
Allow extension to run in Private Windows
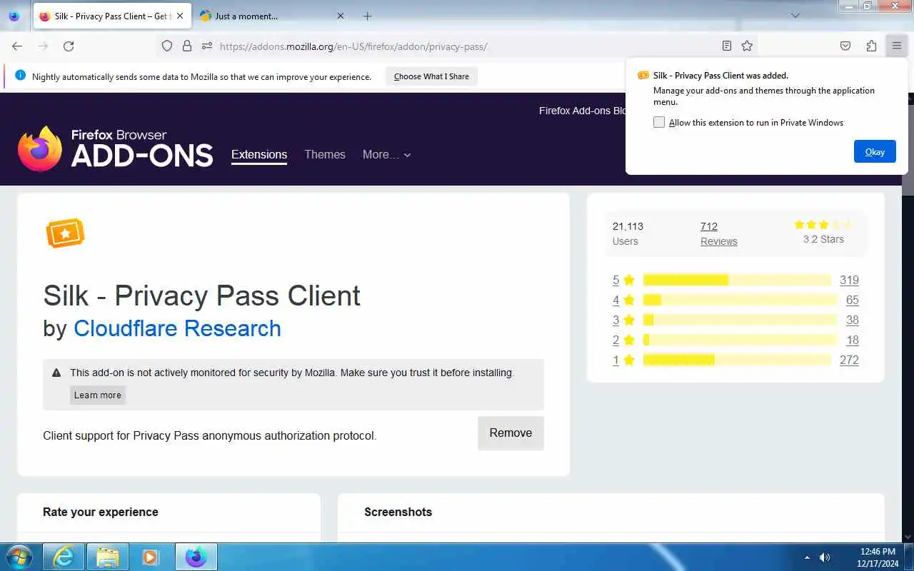(659, 122)
